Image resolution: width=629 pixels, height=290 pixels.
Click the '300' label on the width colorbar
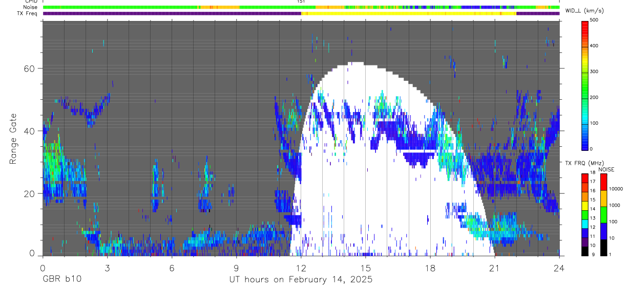[594, 72]
